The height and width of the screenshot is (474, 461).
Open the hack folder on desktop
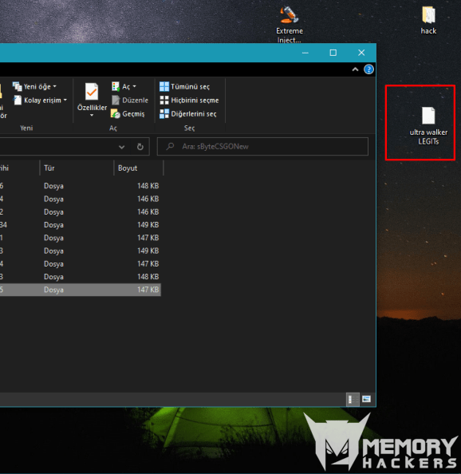(428, 20)
